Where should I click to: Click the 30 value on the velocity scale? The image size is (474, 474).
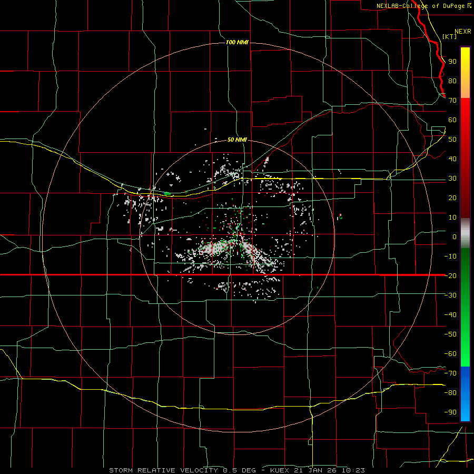(452, 179)
